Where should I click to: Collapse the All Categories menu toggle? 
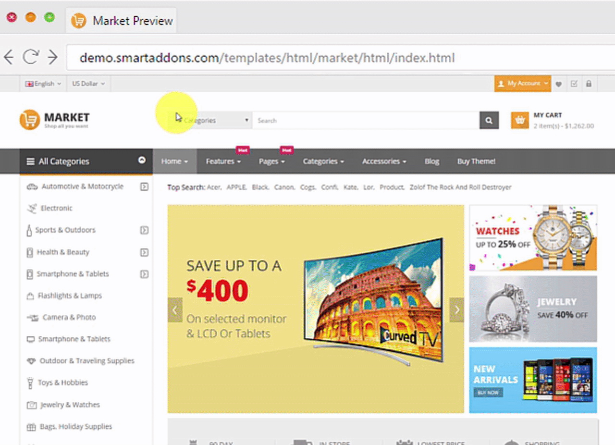142,161
